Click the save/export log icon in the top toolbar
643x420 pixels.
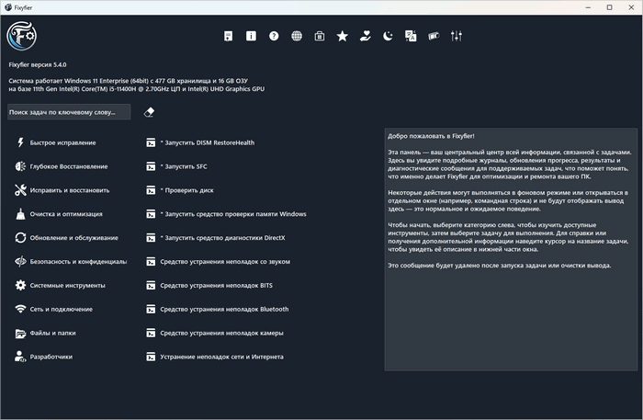(x=229, y=36)
